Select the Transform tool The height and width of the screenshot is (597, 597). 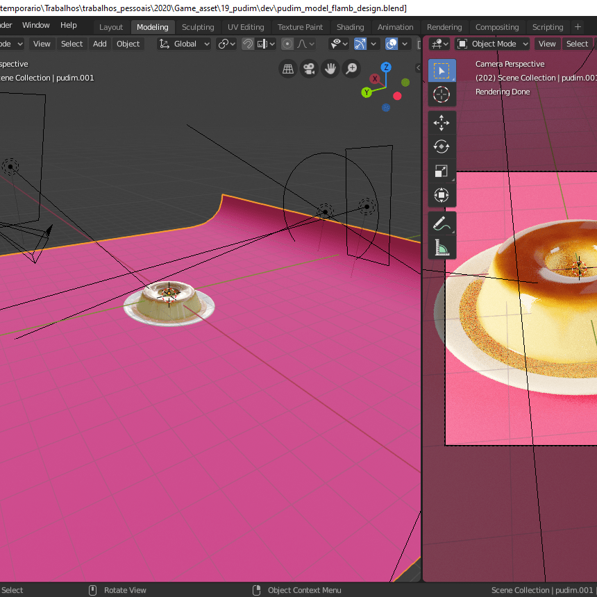(442, 195)
